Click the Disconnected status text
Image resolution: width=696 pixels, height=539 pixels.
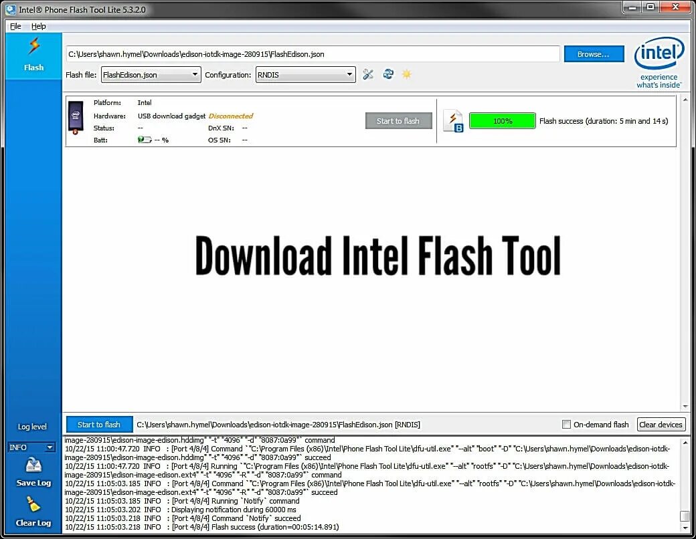pos(230,116)
